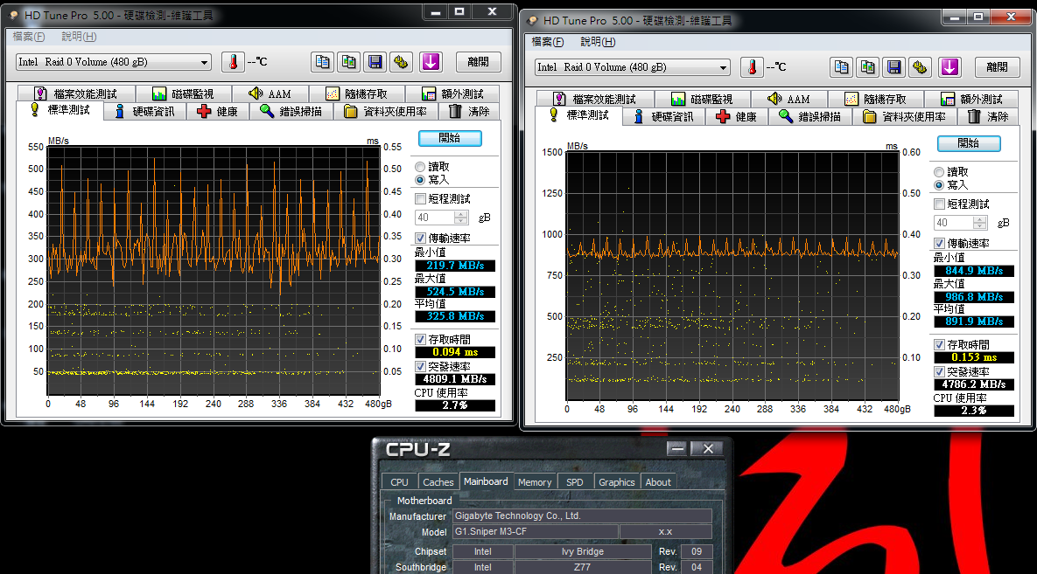This screenshot has height=574, width=1037.
Task: Switch to Memory tab in CPU-Z
Action: click(x=535, y=482)
